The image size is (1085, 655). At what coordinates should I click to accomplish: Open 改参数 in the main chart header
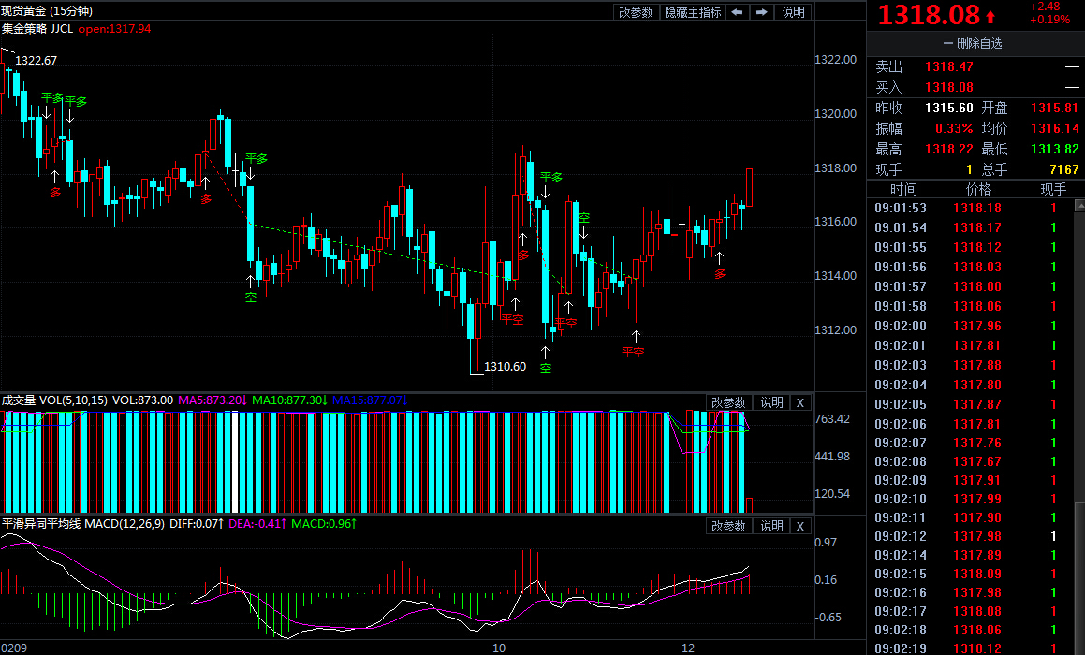(x=636, y=12)
